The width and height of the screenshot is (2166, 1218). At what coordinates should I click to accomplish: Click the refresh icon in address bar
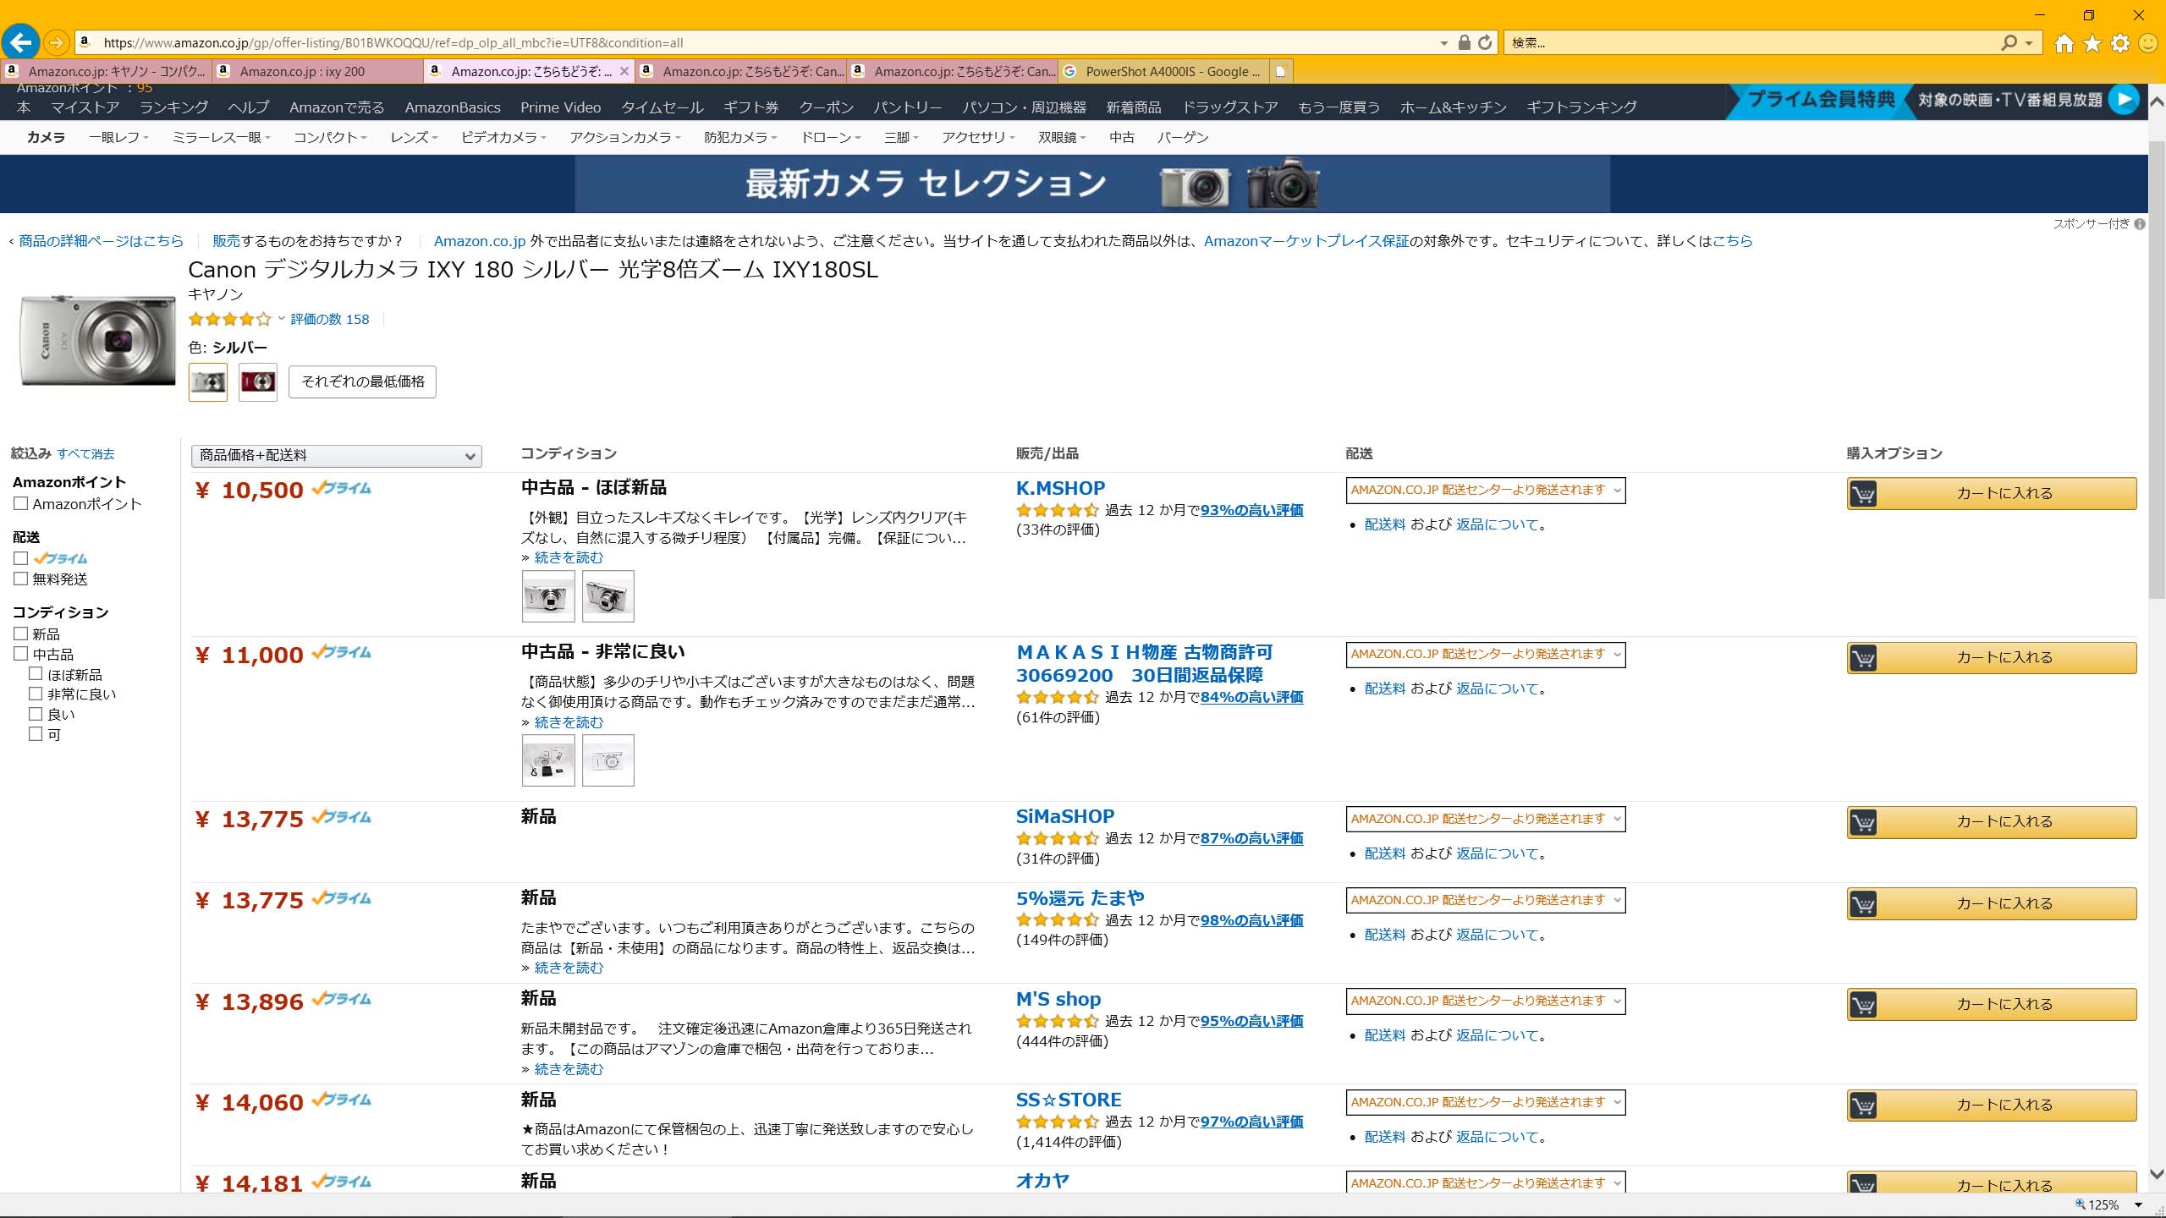[x=1485, y=42]
